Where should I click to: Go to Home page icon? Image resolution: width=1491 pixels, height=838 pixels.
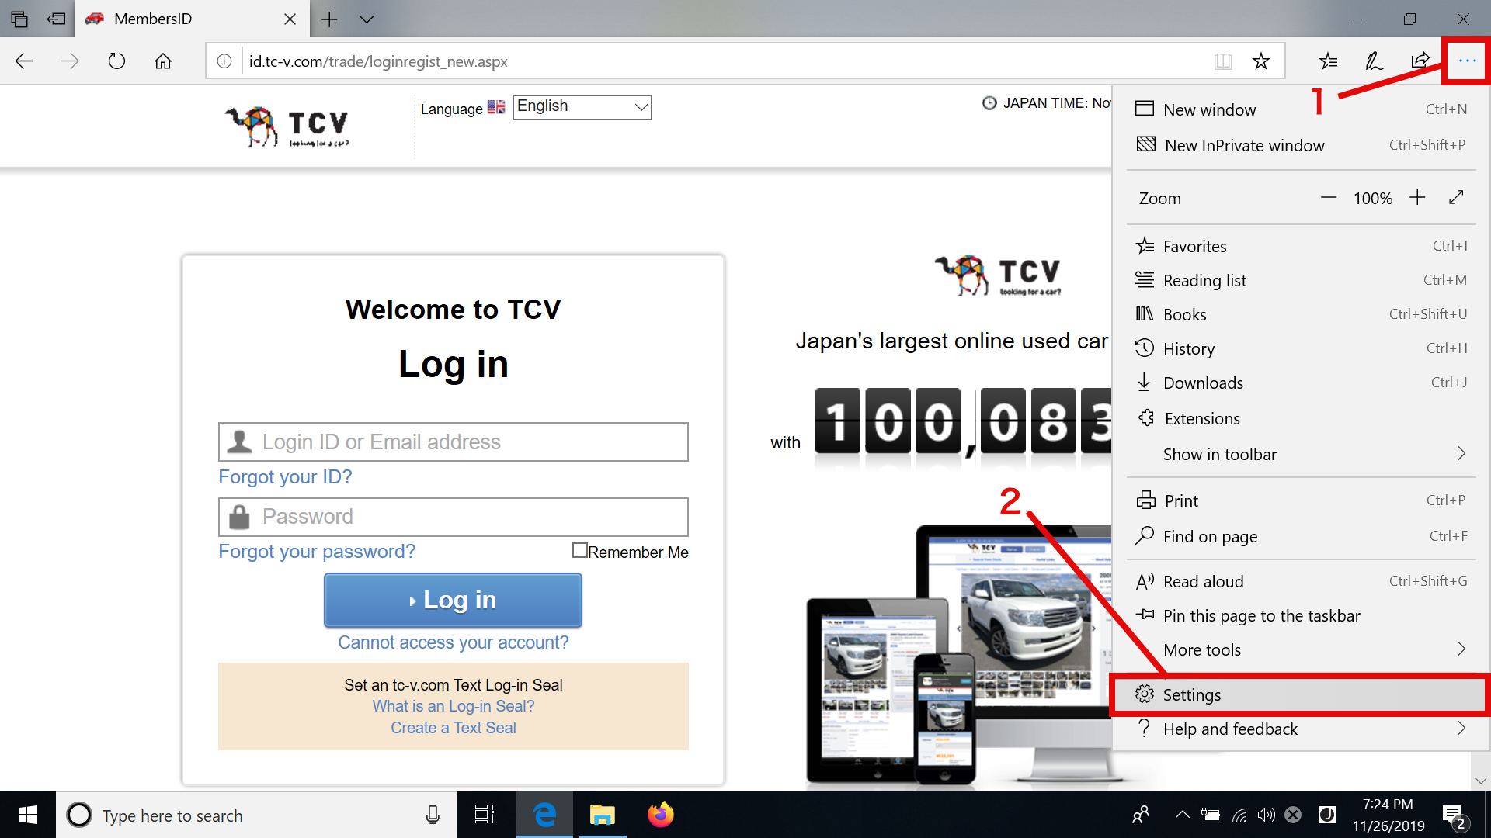tap(163, 61)
